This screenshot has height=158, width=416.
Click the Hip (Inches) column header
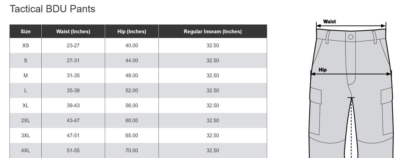coord(132,31)
